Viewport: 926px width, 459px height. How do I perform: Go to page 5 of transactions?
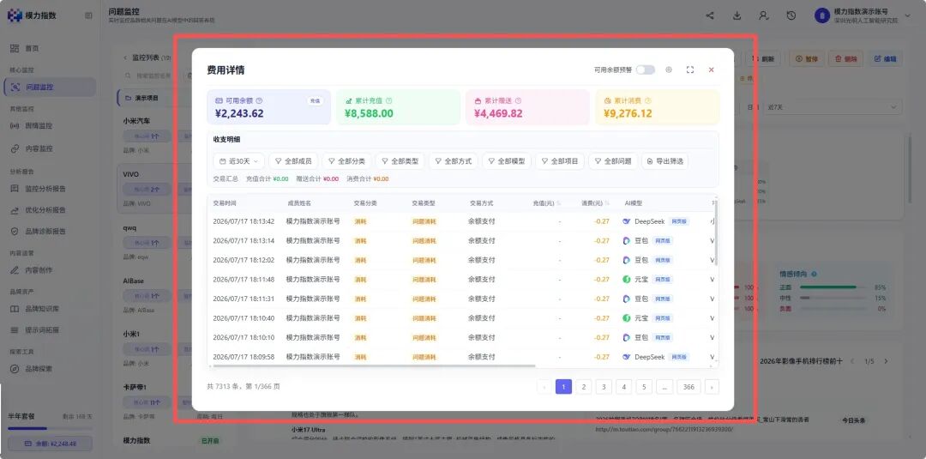tap(644, 387)
